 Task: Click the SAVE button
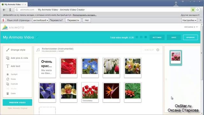tap(174, 37)
